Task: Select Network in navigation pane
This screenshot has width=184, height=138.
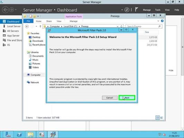Action: 35,82
